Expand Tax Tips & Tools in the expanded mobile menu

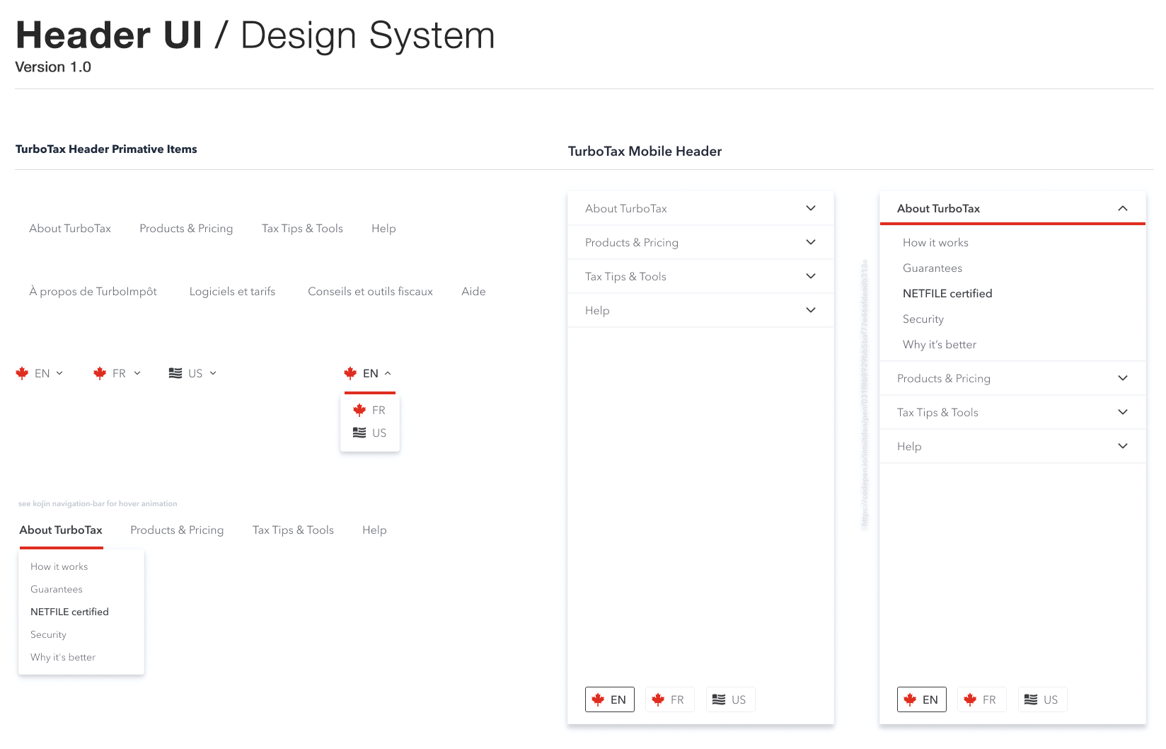1123,412
